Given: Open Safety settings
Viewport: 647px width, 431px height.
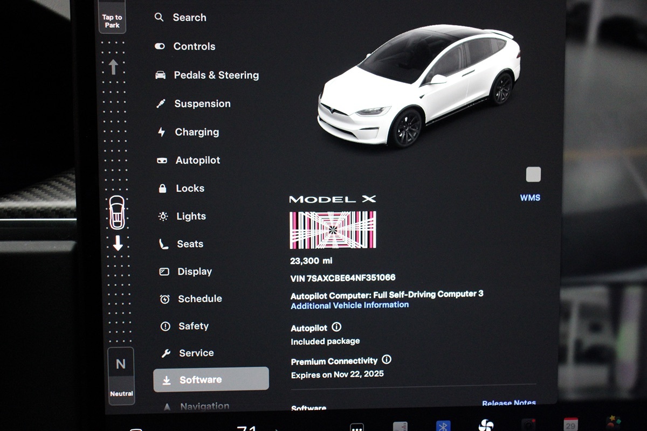Looking at the screenshot, I should pos(193,326).
